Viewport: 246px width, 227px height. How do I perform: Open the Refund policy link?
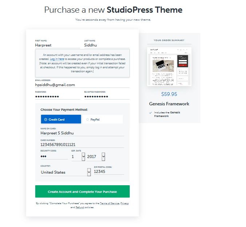point(80,207)
